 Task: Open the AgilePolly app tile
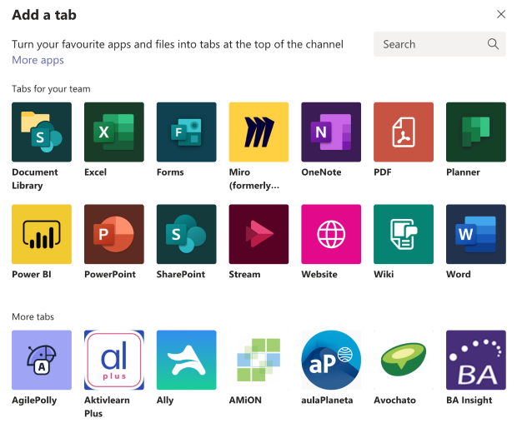click(42, 360)
